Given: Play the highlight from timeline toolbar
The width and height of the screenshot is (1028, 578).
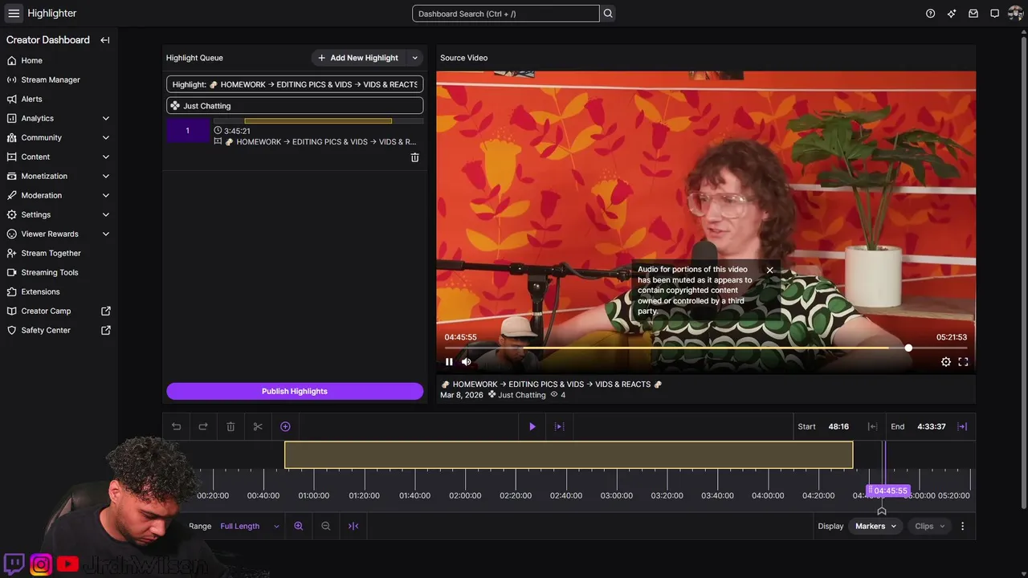Looking at the screenshot, I should coord(532,426).
